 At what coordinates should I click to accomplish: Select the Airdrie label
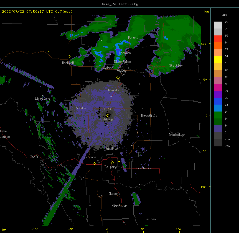(x=112, y=149)
